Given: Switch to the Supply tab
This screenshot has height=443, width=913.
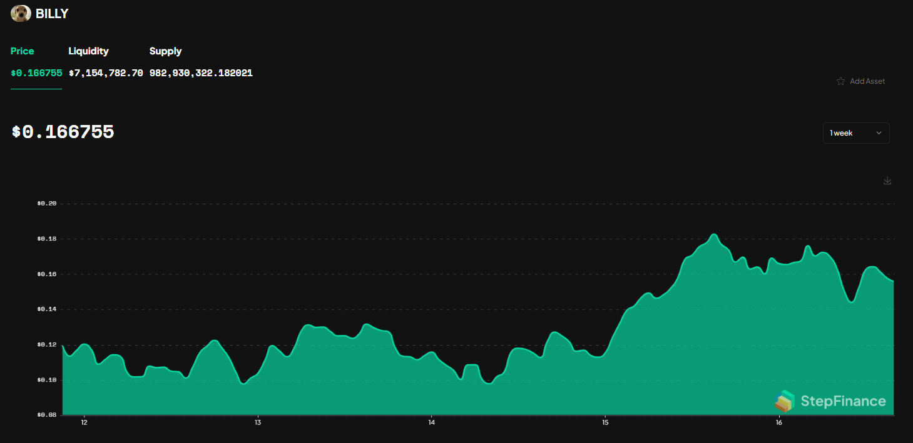Looking at the screenshot, I should [x=165, y=51].
